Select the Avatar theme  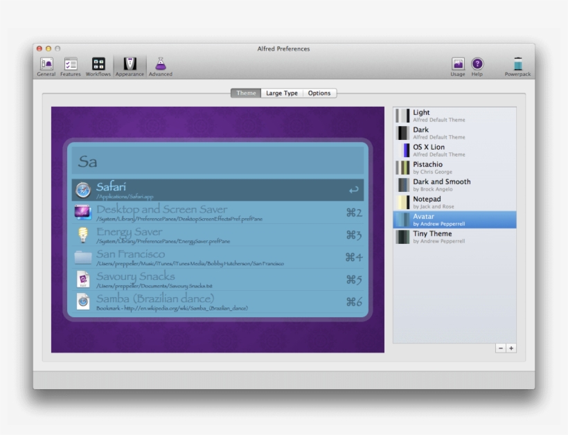454,220
